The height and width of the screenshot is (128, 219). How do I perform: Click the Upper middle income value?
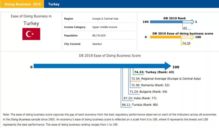[105, 27]
